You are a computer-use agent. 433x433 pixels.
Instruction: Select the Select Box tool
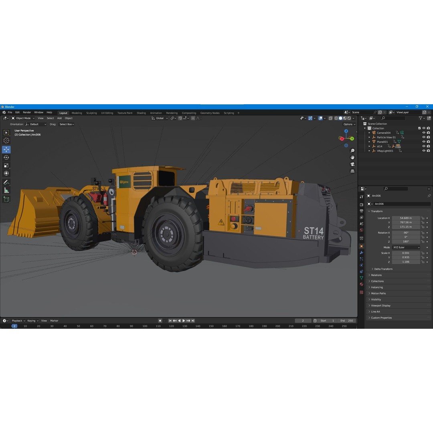click(6, 133)
